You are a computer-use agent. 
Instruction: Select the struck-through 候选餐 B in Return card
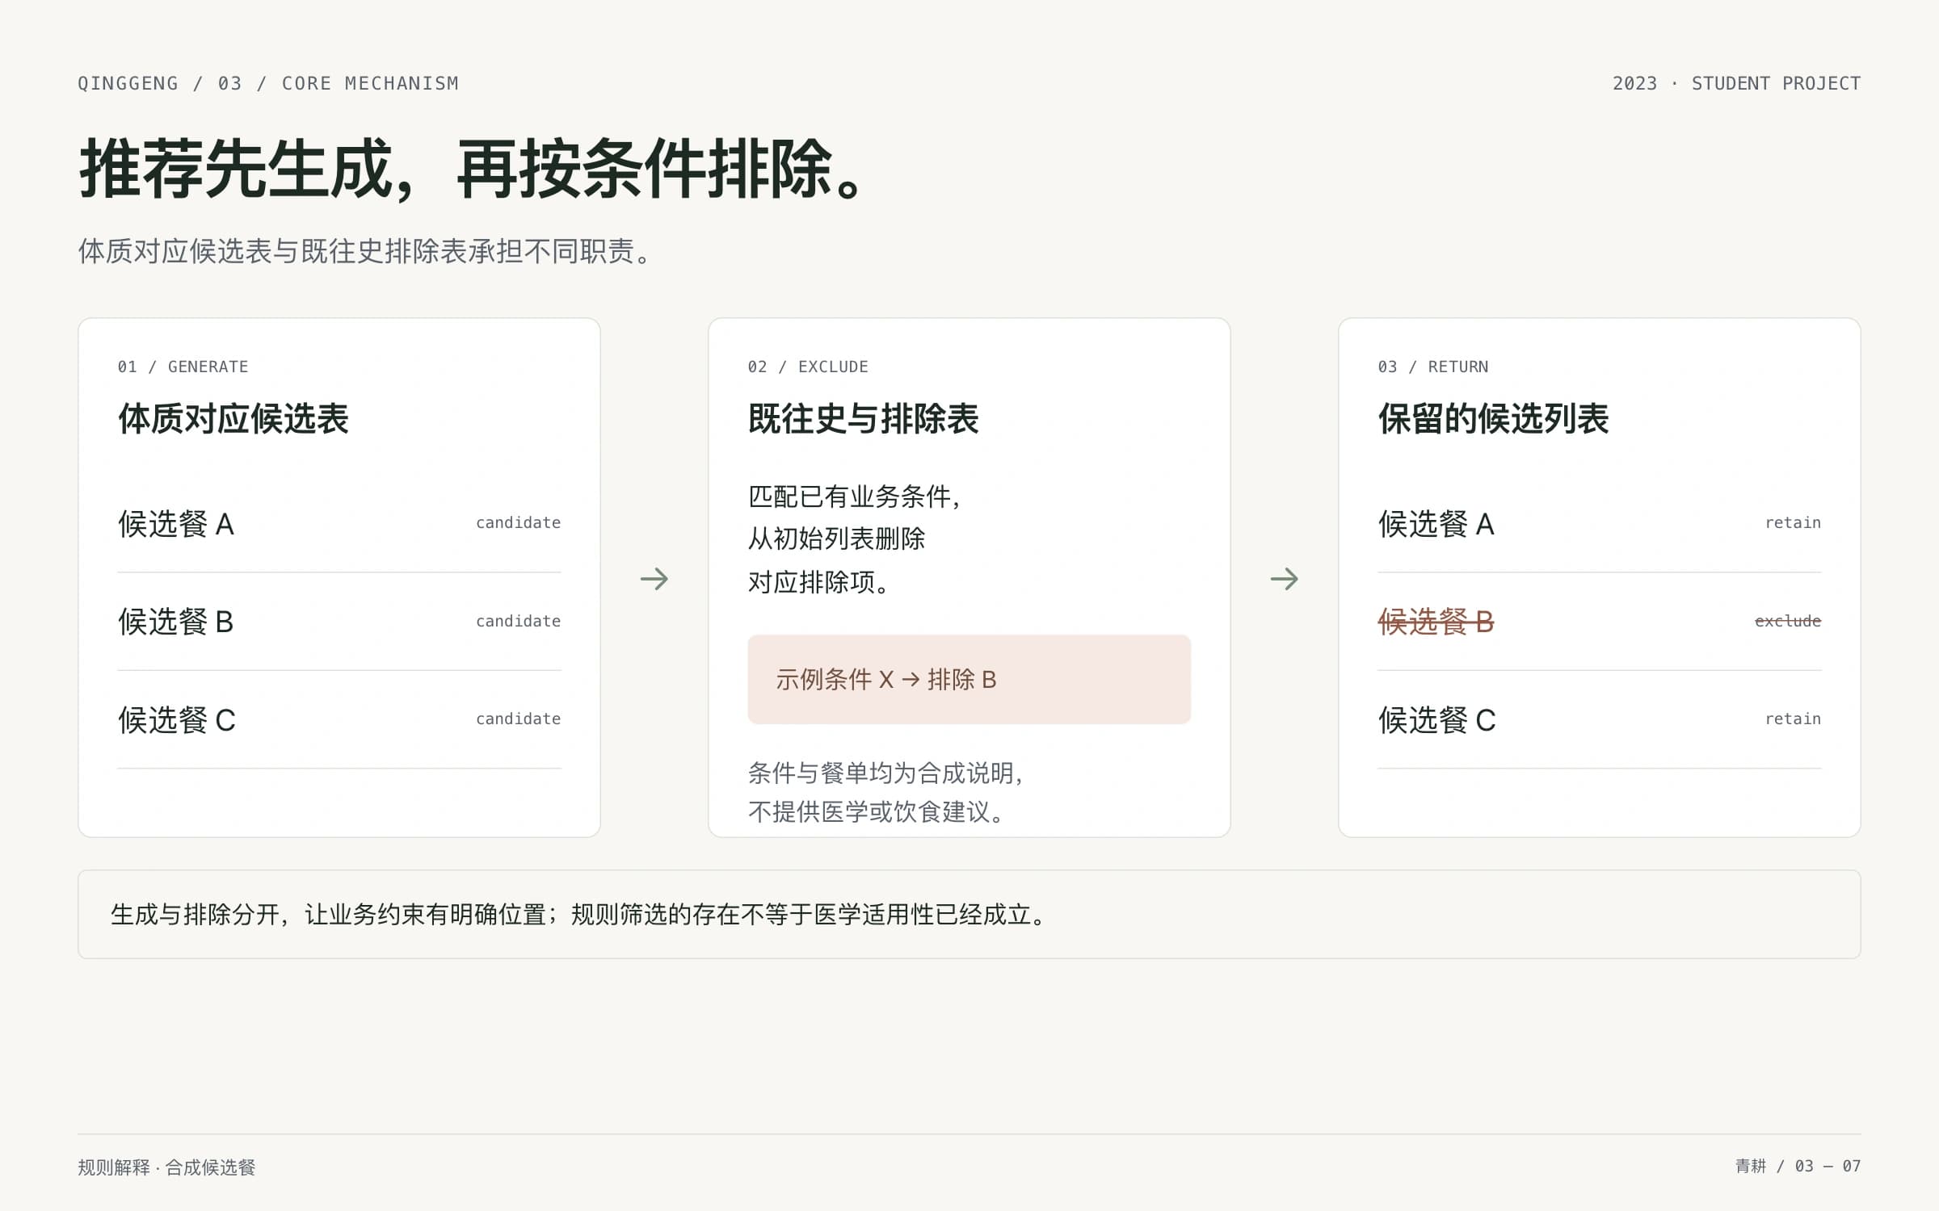point(1436,622)
